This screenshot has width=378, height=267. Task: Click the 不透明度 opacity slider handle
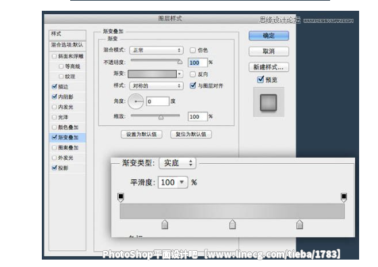point(180,62)
